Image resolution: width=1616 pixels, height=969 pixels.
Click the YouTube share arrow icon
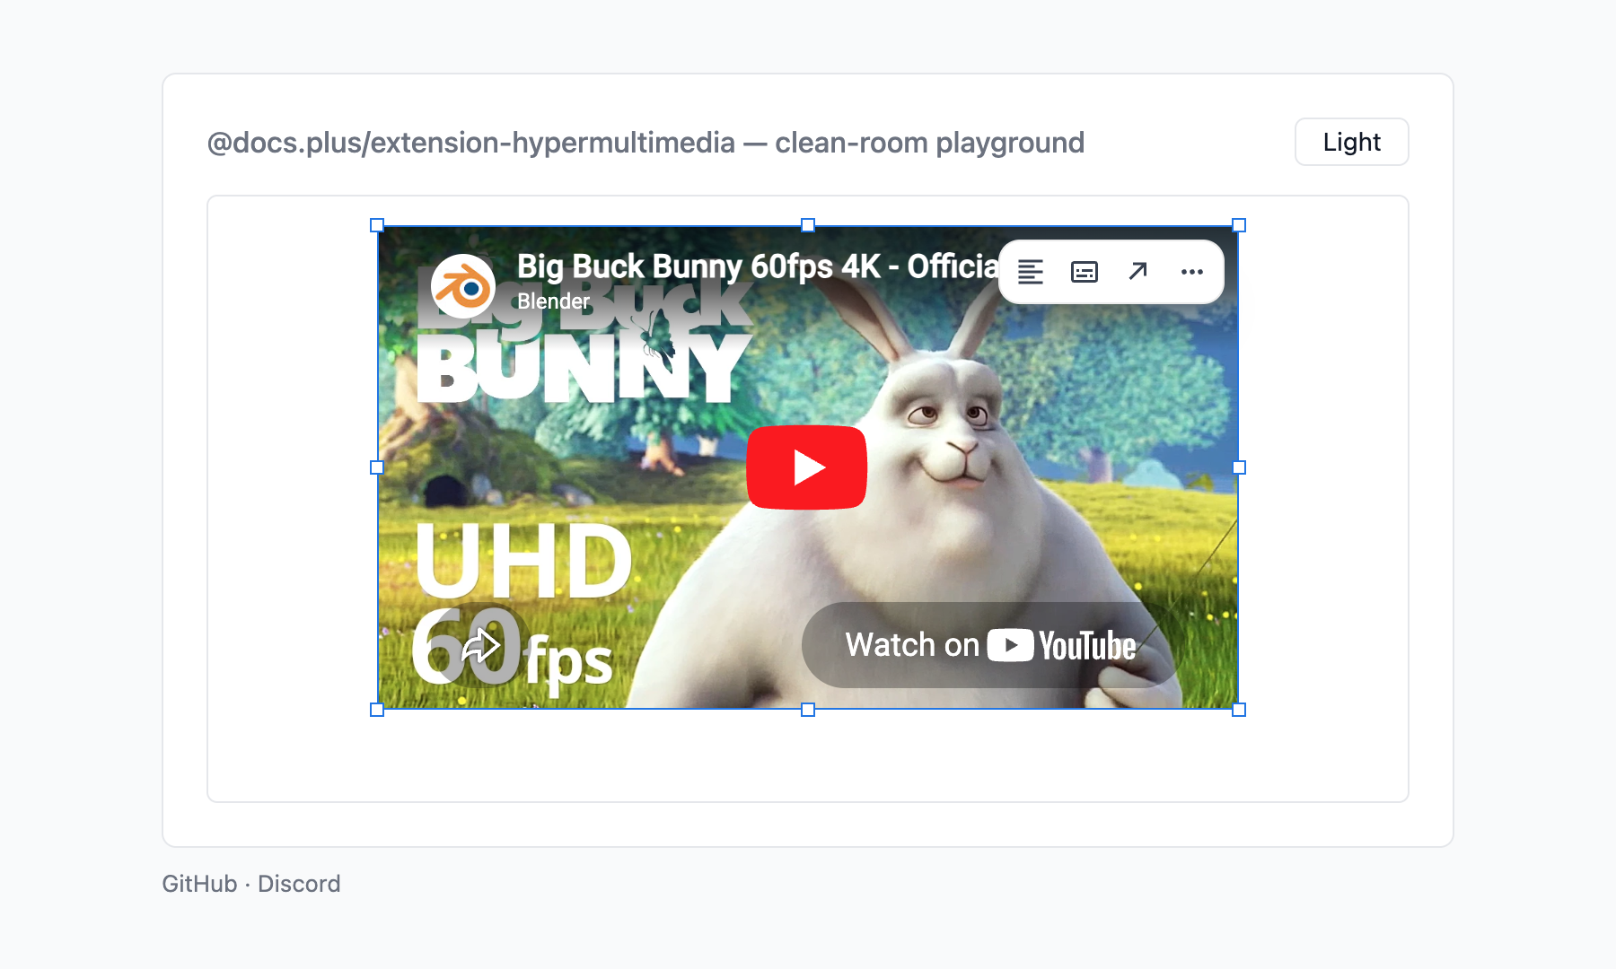point(481,645)
